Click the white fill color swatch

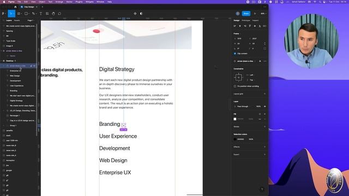click(x=235, y=119)
